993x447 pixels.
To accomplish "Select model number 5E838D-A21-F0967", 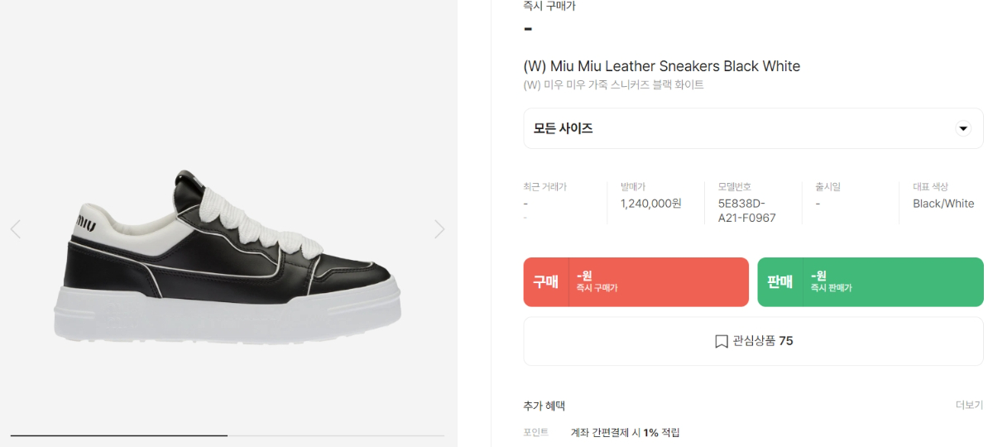I will click(x=747, y=211).
